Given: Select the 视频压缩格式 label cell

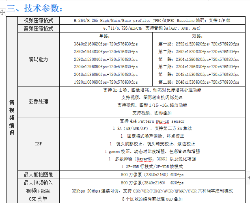Looking at the screenshot, I should pyautogui.click(x=39, y=20).
